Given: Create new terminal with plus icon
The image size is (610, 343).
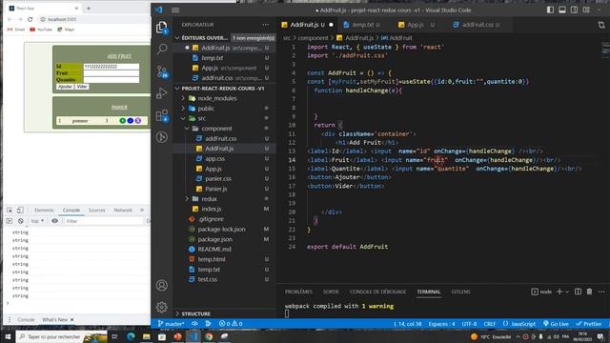Looking at the screenshot, I should coord(559,292).
